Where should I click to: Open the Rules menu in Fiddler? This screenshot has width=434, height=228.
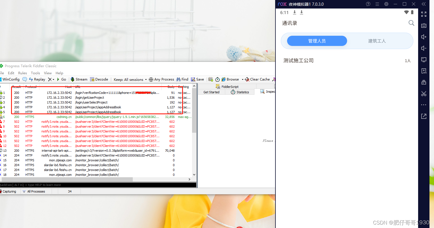(x=22, y=73)
